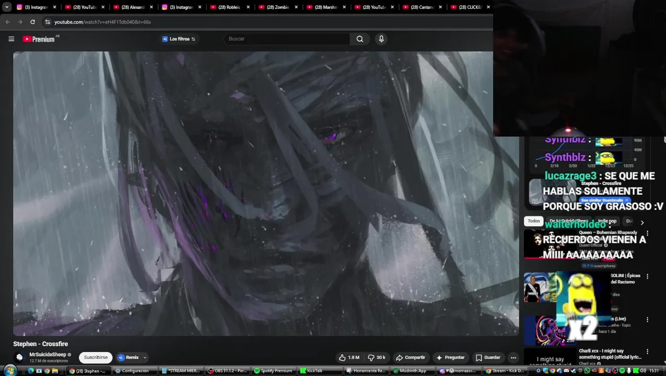
Task: Dislike the video with 30 k thumbs-down
Action: 376,358
